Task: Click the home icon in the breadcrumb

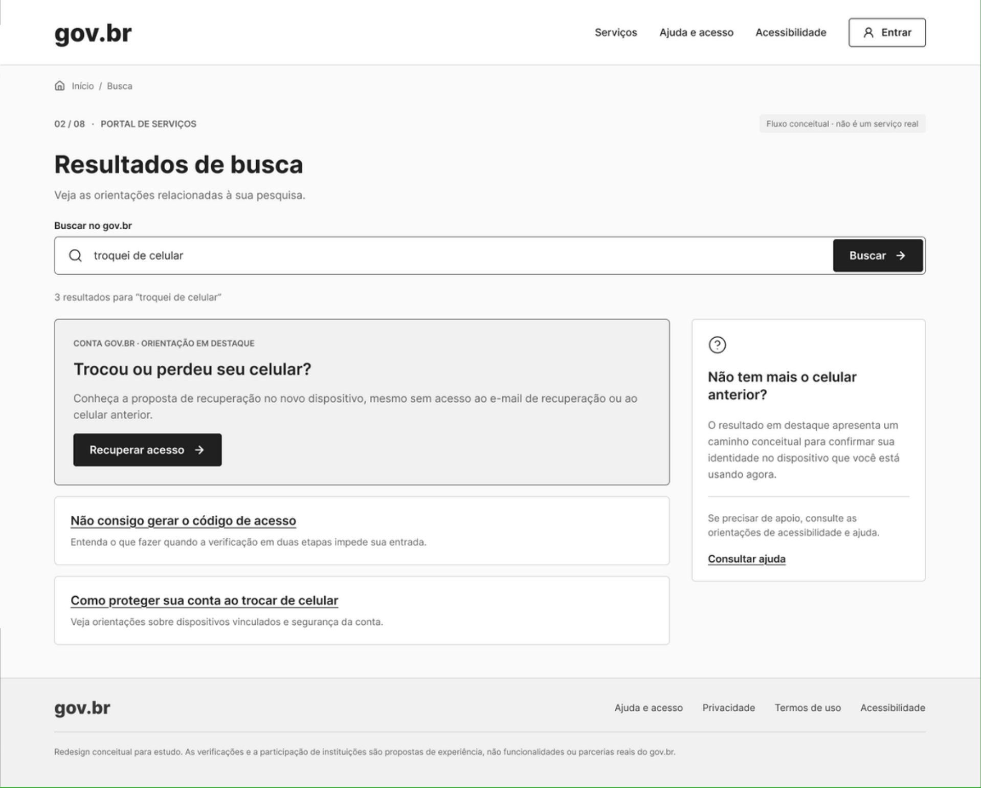Action: click(x=60, y=85)
